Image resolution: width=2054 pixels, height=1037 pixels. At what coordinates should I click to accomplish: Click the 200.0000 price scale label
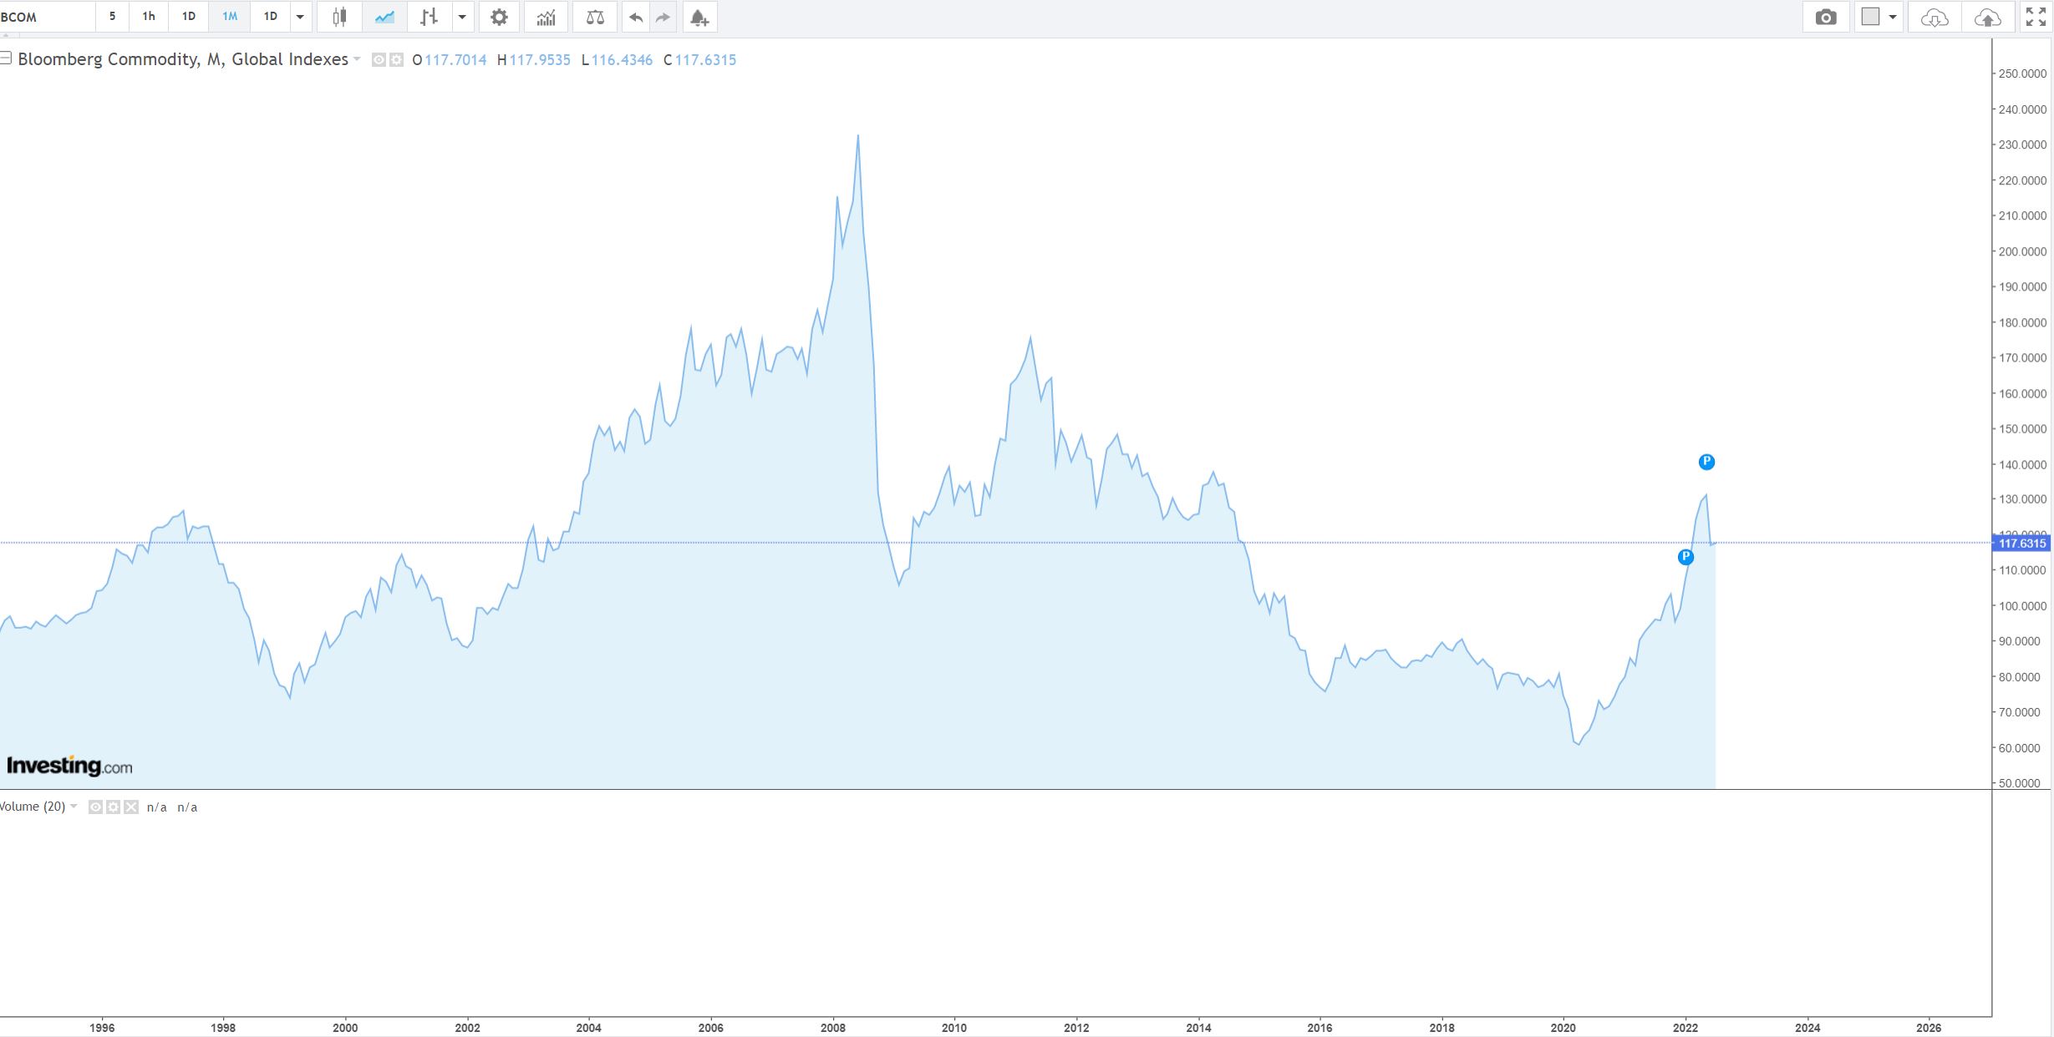[x=2022, y=251]
